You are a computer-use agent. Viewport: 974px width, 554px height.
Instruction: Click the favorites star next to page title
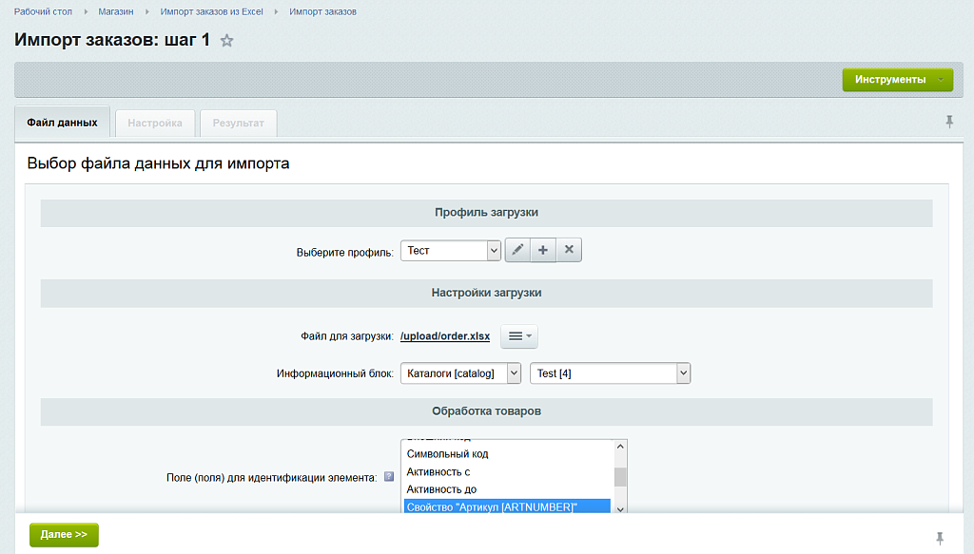226,41
